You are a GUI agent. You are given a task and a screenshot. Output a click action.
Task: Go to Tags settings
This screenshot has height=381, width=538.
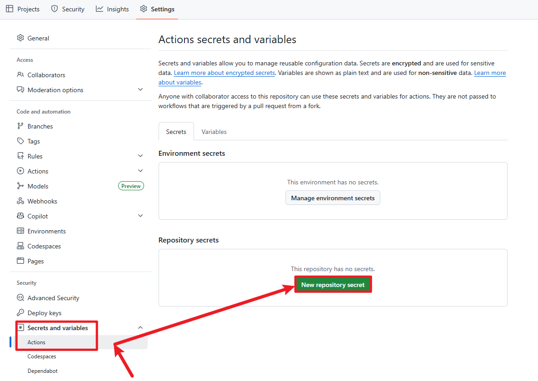coord(80,141)
